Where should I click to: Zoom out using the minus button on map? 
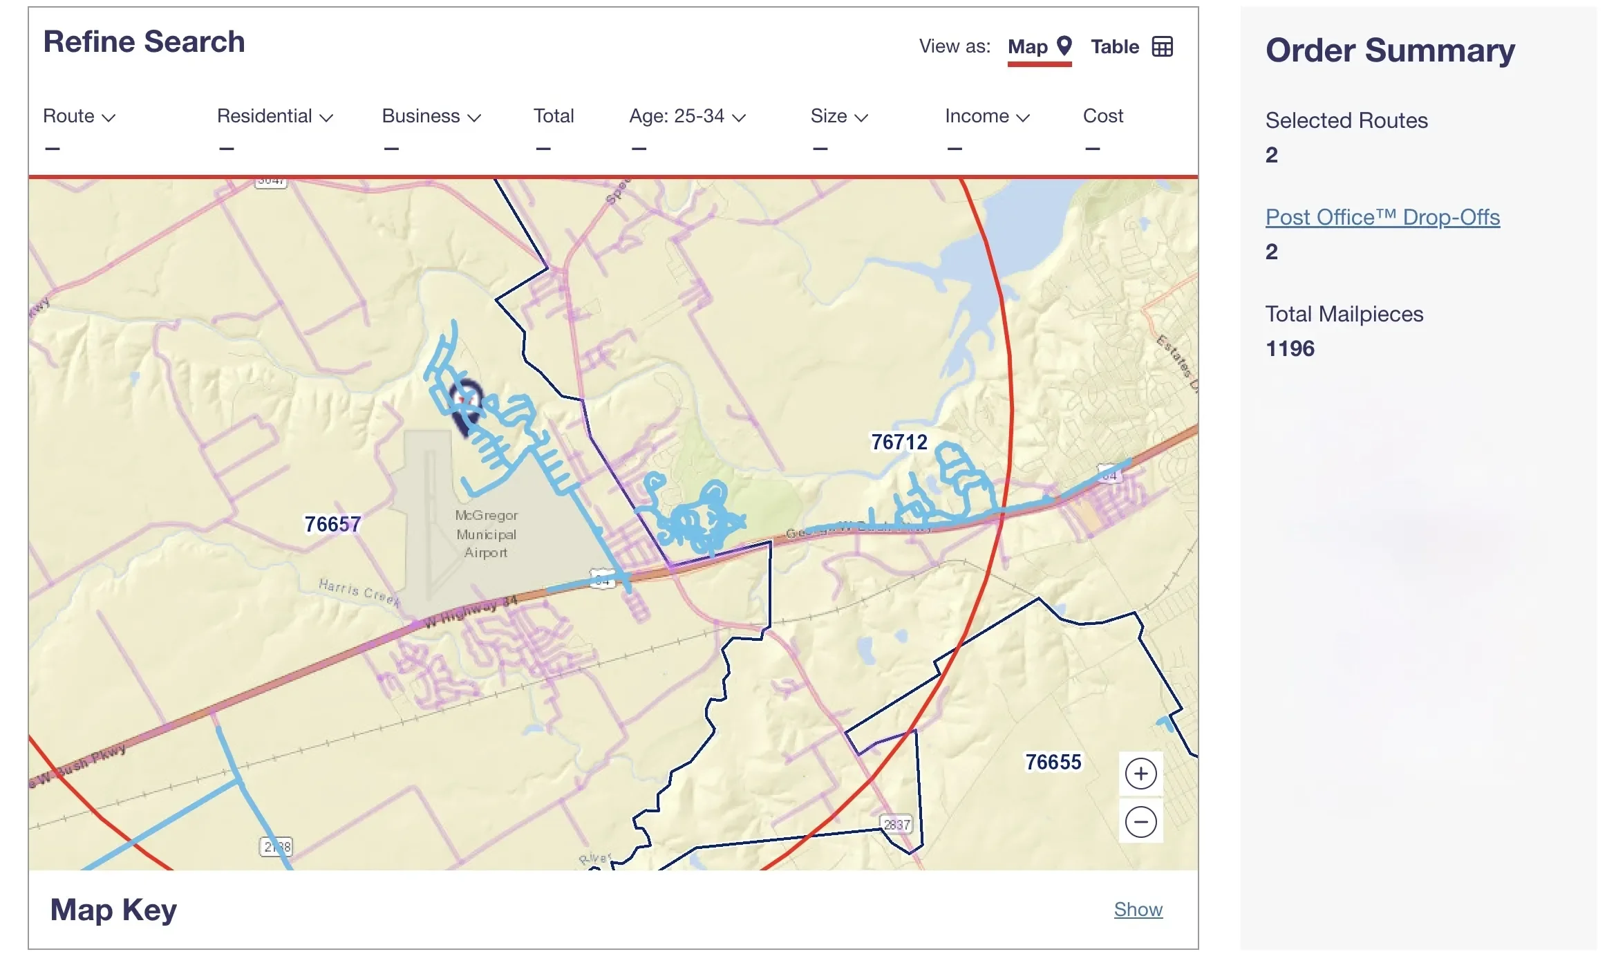pyautogui.click(x=1140, y=823)
